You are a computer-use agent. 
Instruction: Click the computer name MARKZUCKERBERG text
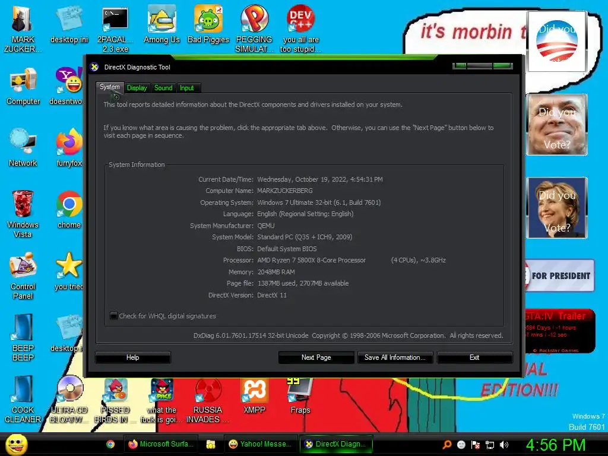pyautogui.click(x=284, y=191)
